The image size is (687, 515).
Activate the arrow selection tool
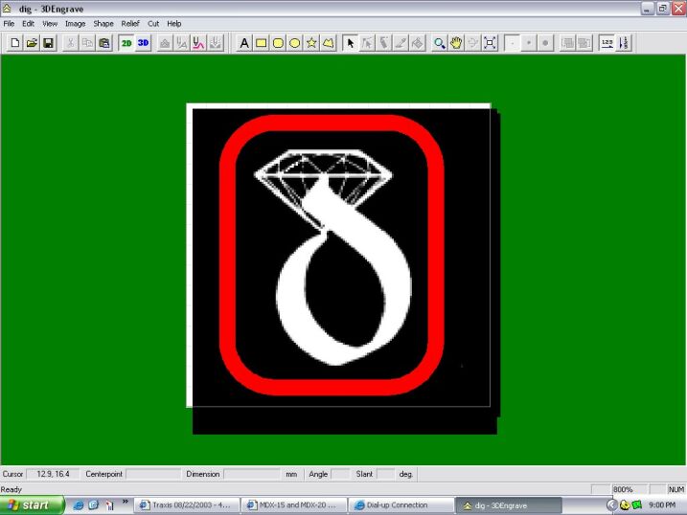350,43
